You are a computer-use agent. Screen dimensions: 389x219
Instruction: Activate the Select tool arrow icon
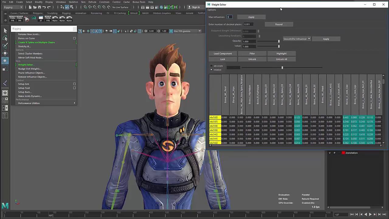point(5,30)
